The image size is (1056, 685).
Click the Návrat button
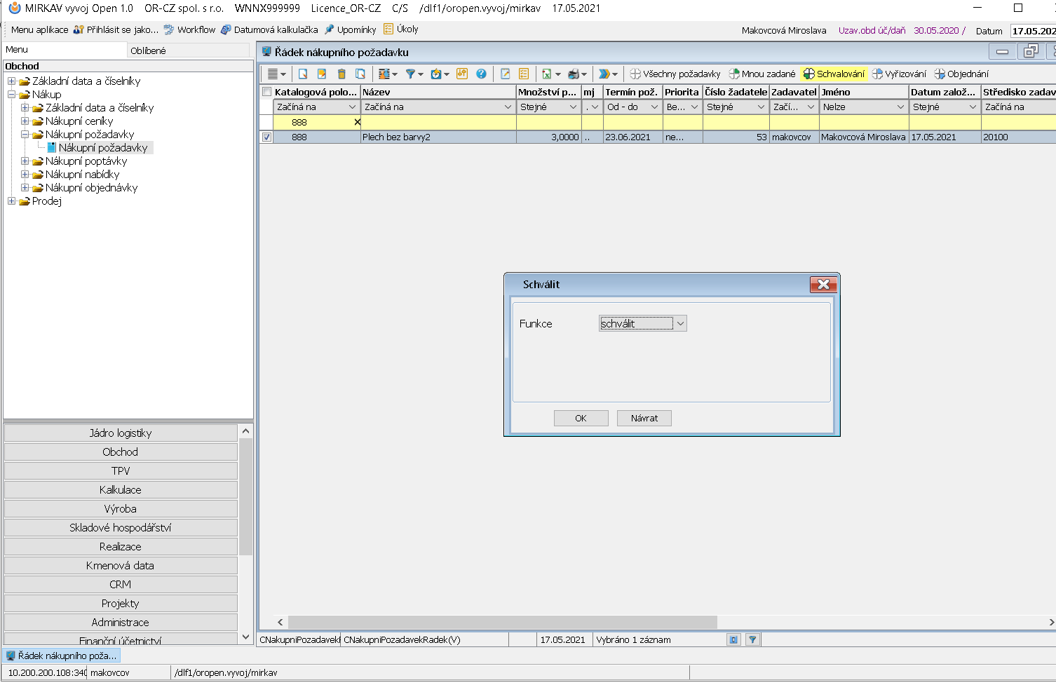pos(644,418)
